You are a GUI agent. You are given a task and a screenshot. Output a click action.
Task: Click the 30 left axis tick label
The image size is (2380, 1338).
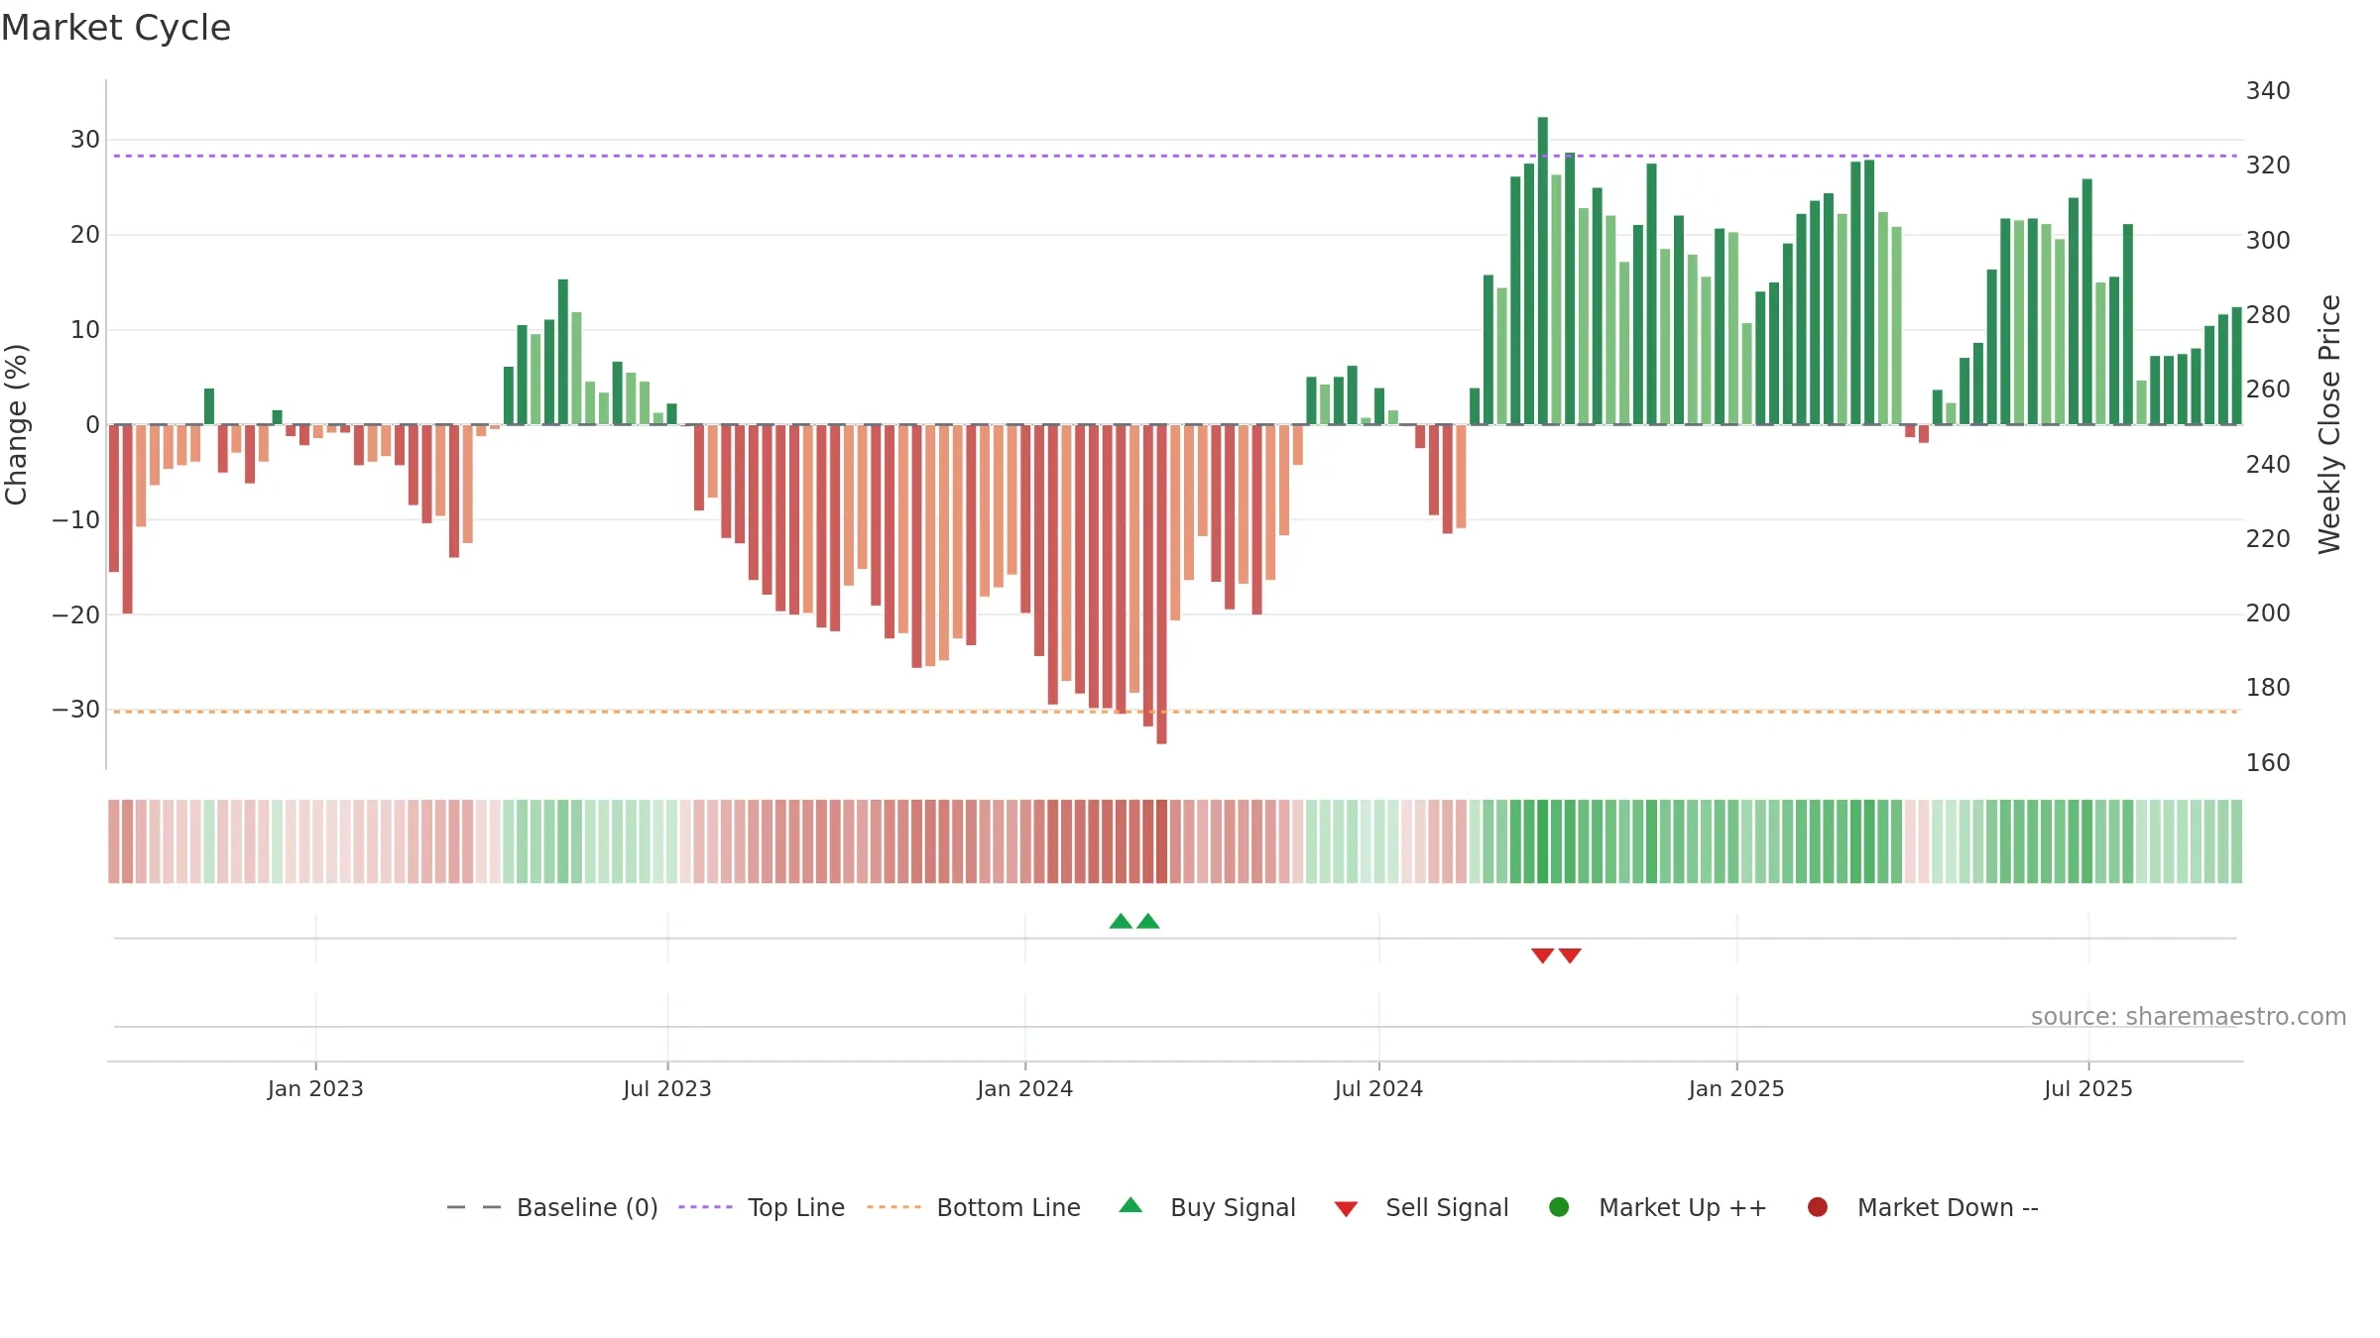point(85,140)
